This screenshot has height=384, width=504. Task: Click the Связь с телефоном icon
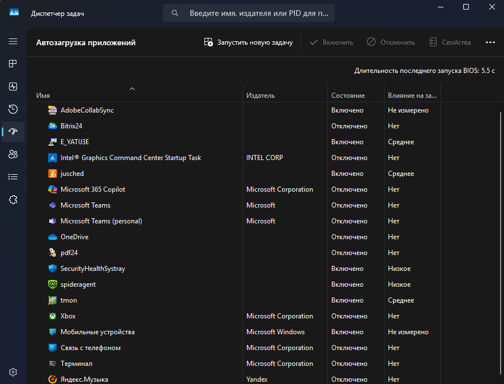53,348
